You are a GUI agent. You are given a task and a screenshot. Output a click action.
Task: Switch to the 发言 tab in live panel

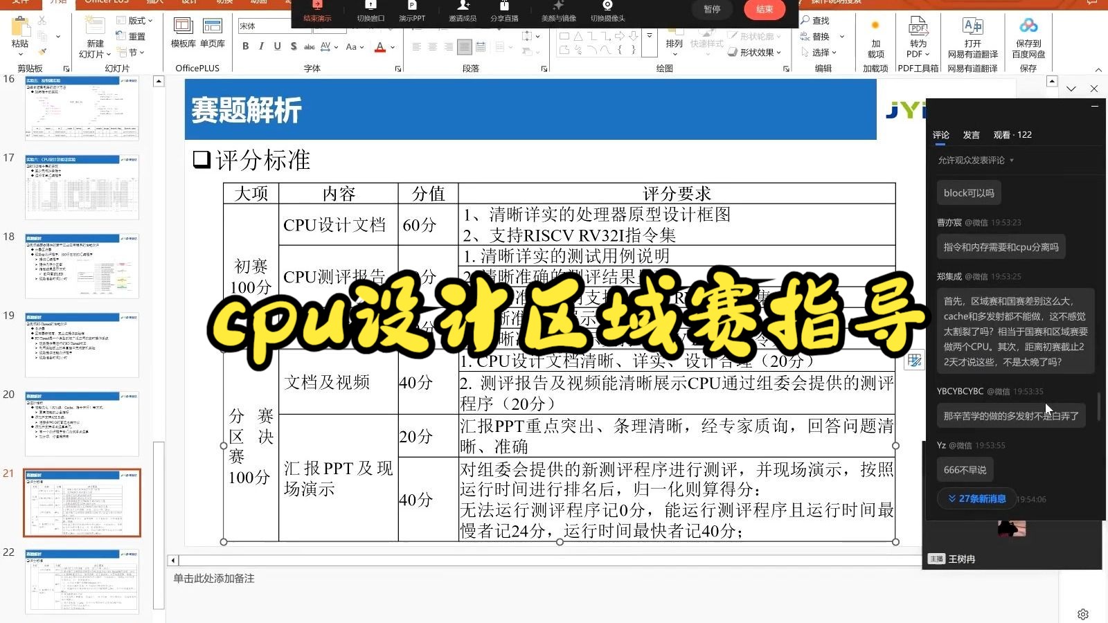971,134
